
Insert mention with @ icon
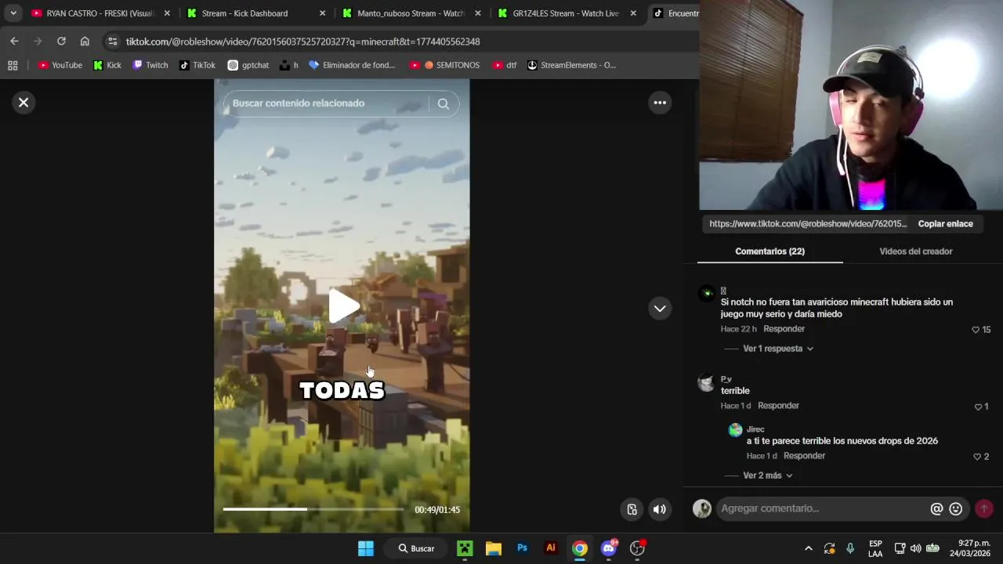(x=936, y=509)
